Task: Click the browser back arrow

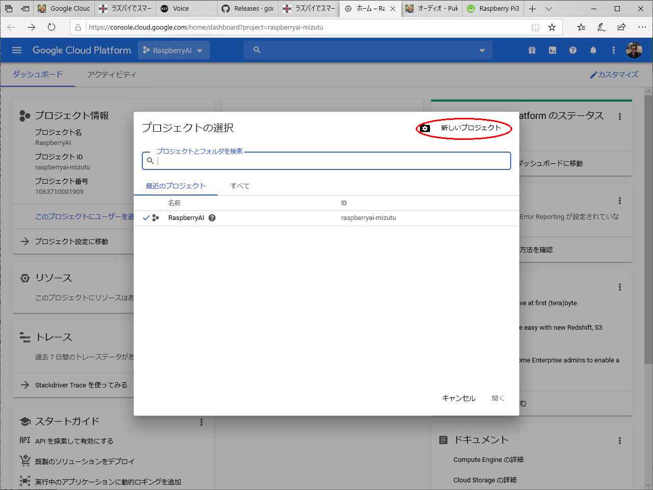Action: pyautogui.click(x=11, y=27)
